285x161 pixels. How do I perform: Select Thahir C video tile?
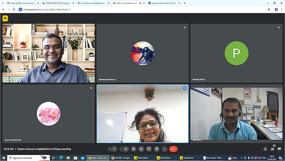[142, 114]
